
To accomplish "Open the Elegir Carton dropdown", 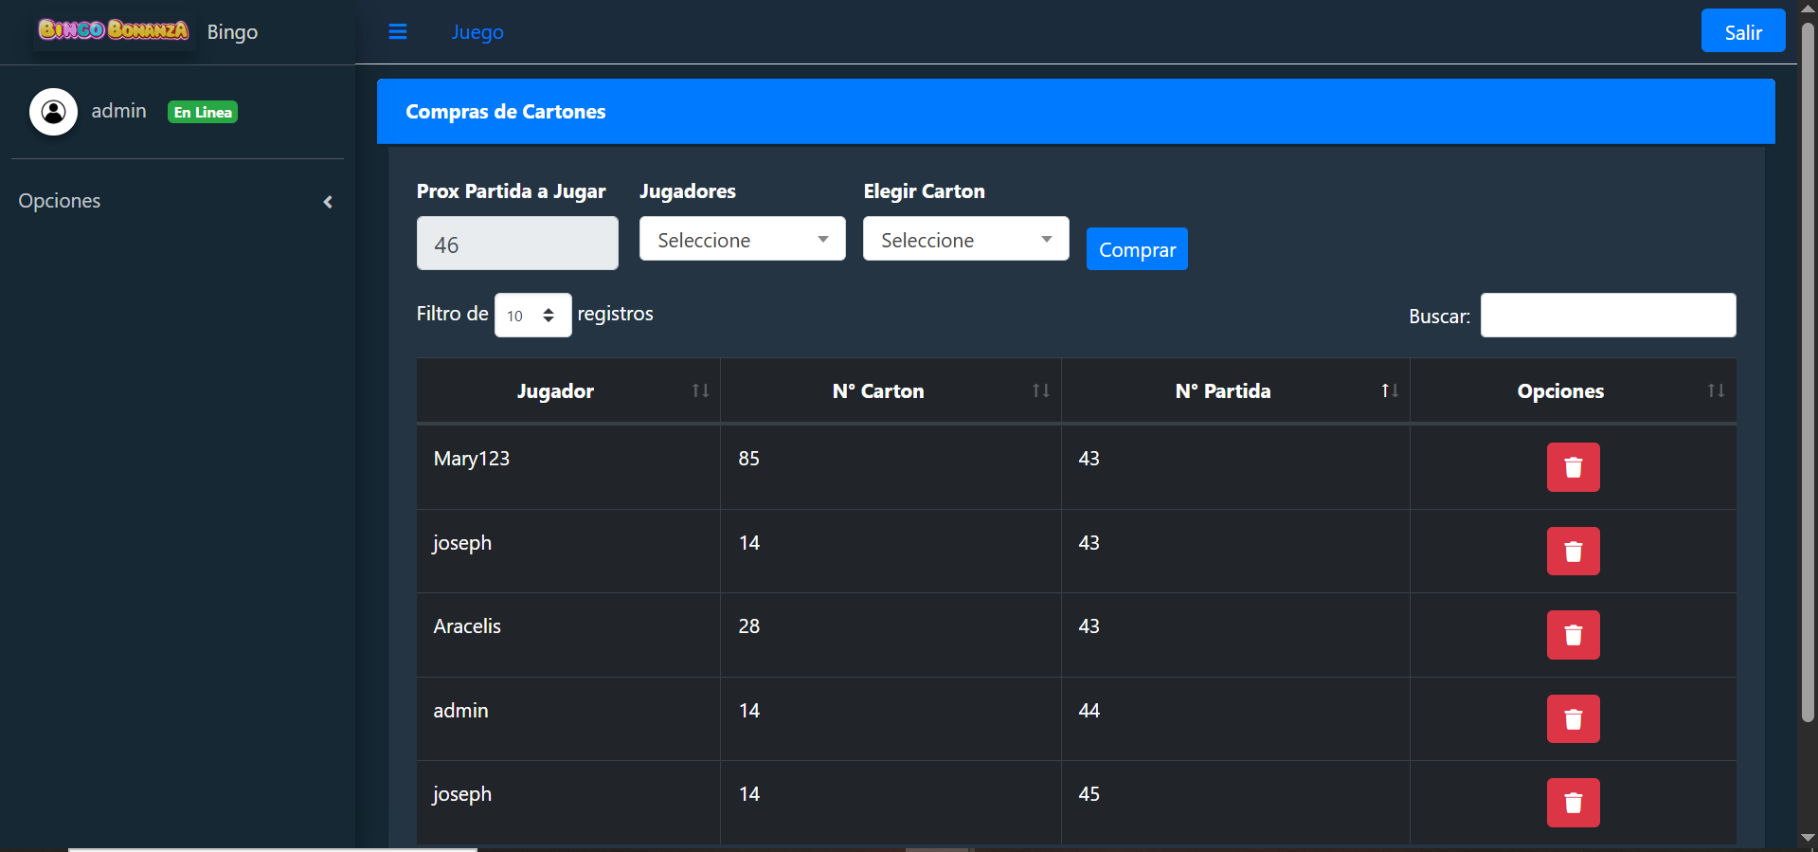I will coord(965,239).
